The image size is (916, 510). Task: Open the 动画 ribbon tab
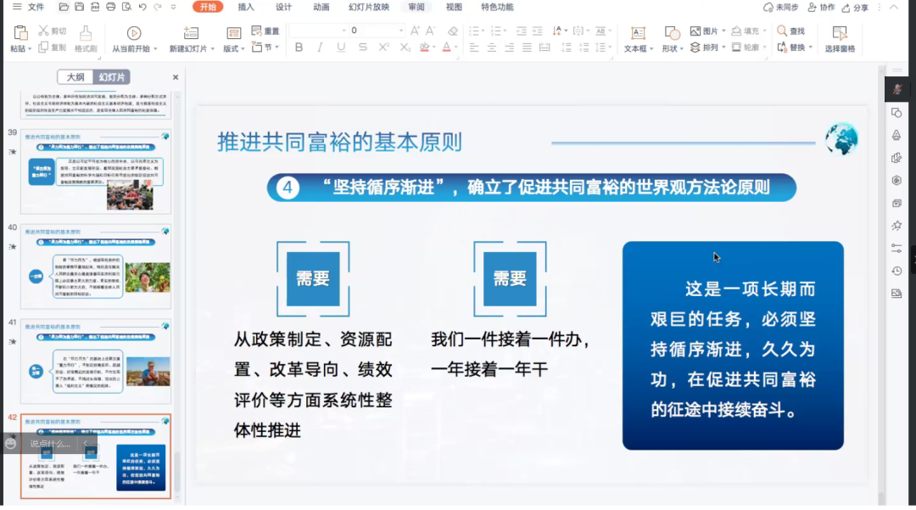click(x=321, y=7)
